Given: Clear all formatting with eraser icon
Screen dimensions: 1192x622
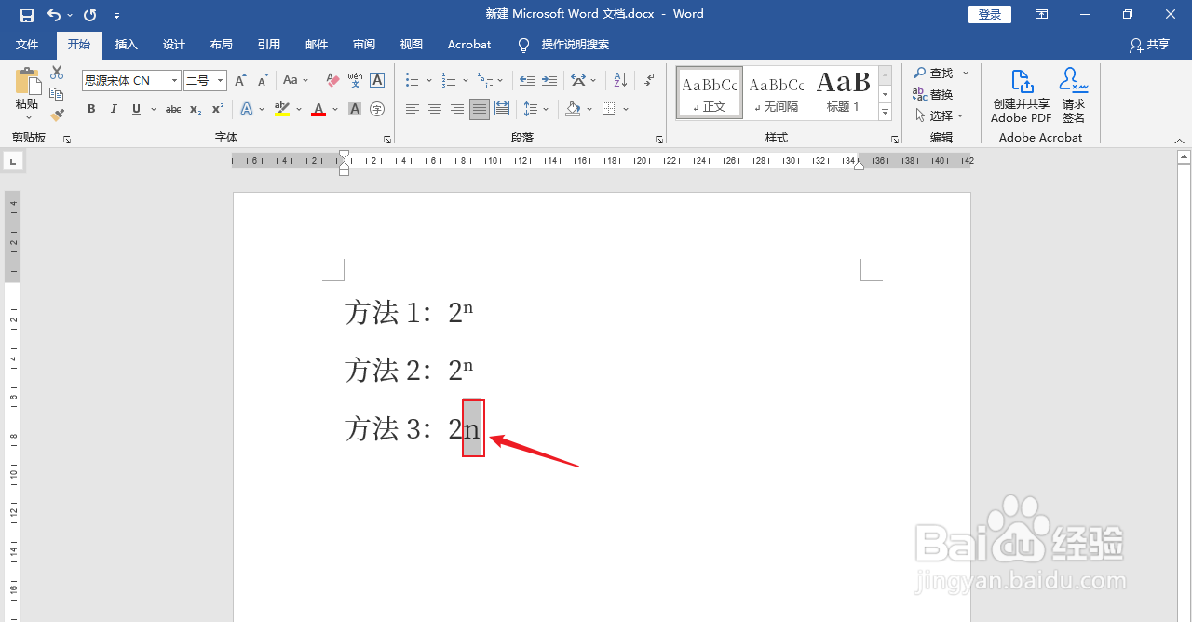Looking at the screenshot, I should point(333,81).
